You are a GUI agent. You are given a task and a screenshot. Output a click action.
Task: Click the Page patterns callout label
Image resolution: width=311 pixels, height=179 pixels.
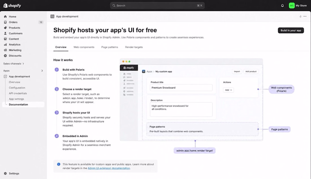click(279, 129)
